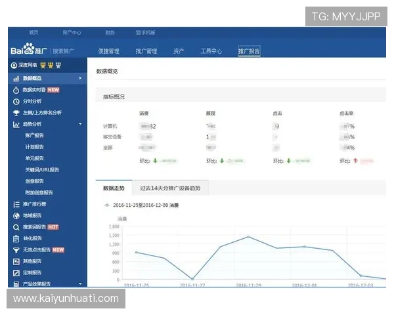The image size is (394, 315).
Task: Open 账户中心 in the top bar
Action: (x=72, y=33)
